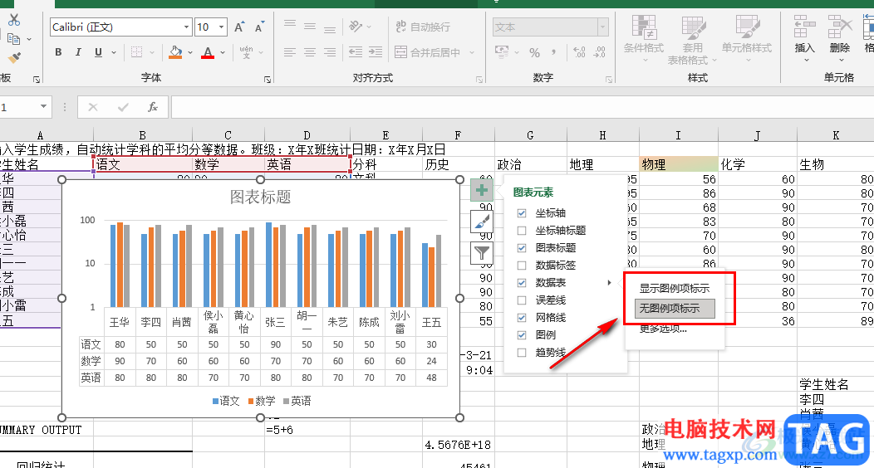The width and height of the screenshot is (874, 468).
Task: Check 趋势线 trendline checkbox
Action: (522, 353)
